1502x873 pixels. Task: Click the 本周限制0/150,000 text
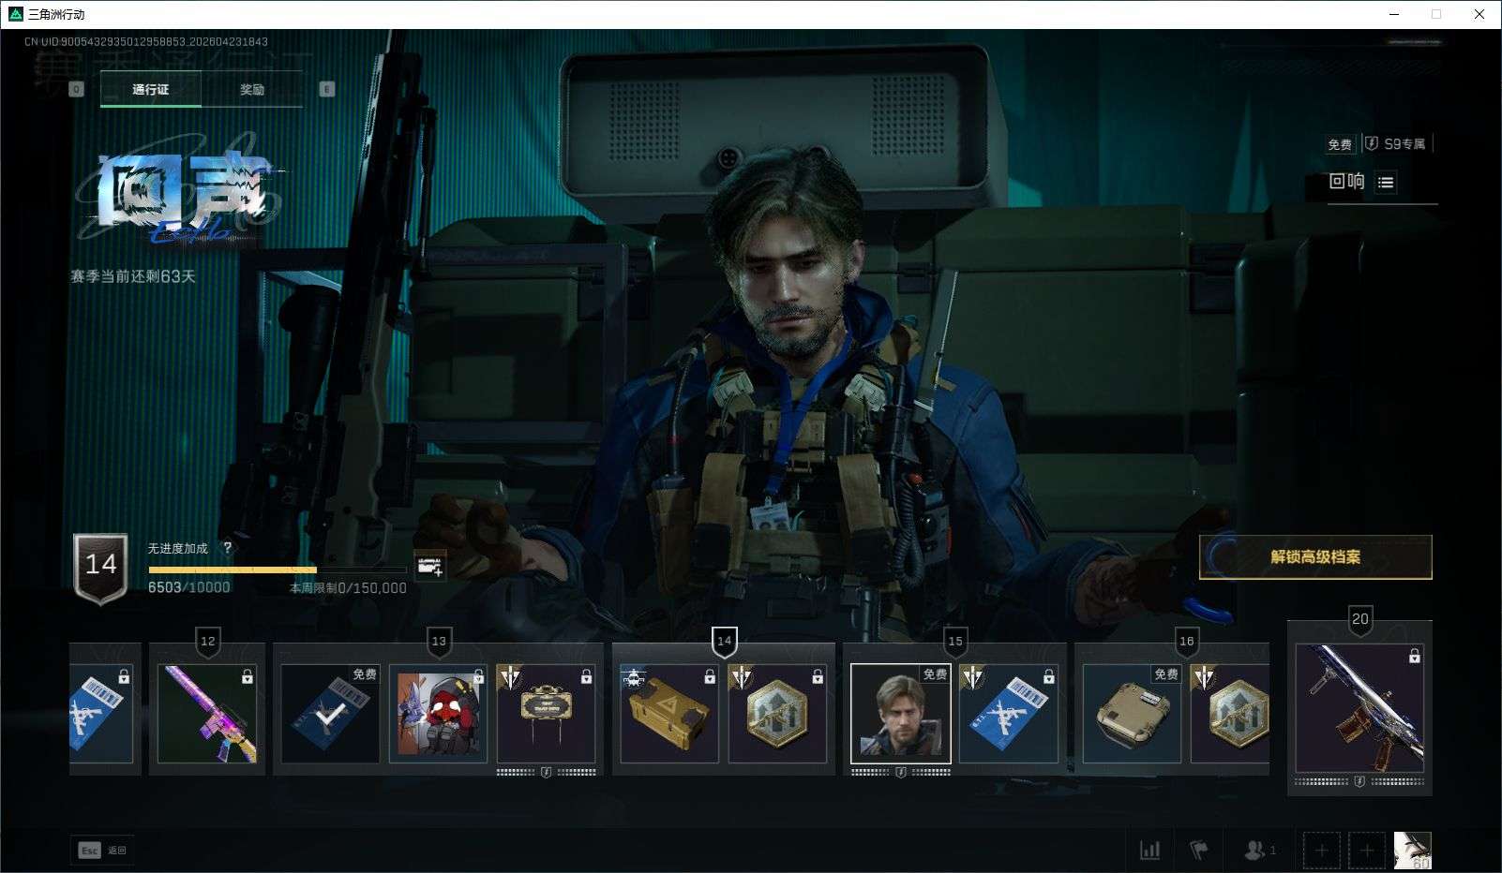coord(348,588)
